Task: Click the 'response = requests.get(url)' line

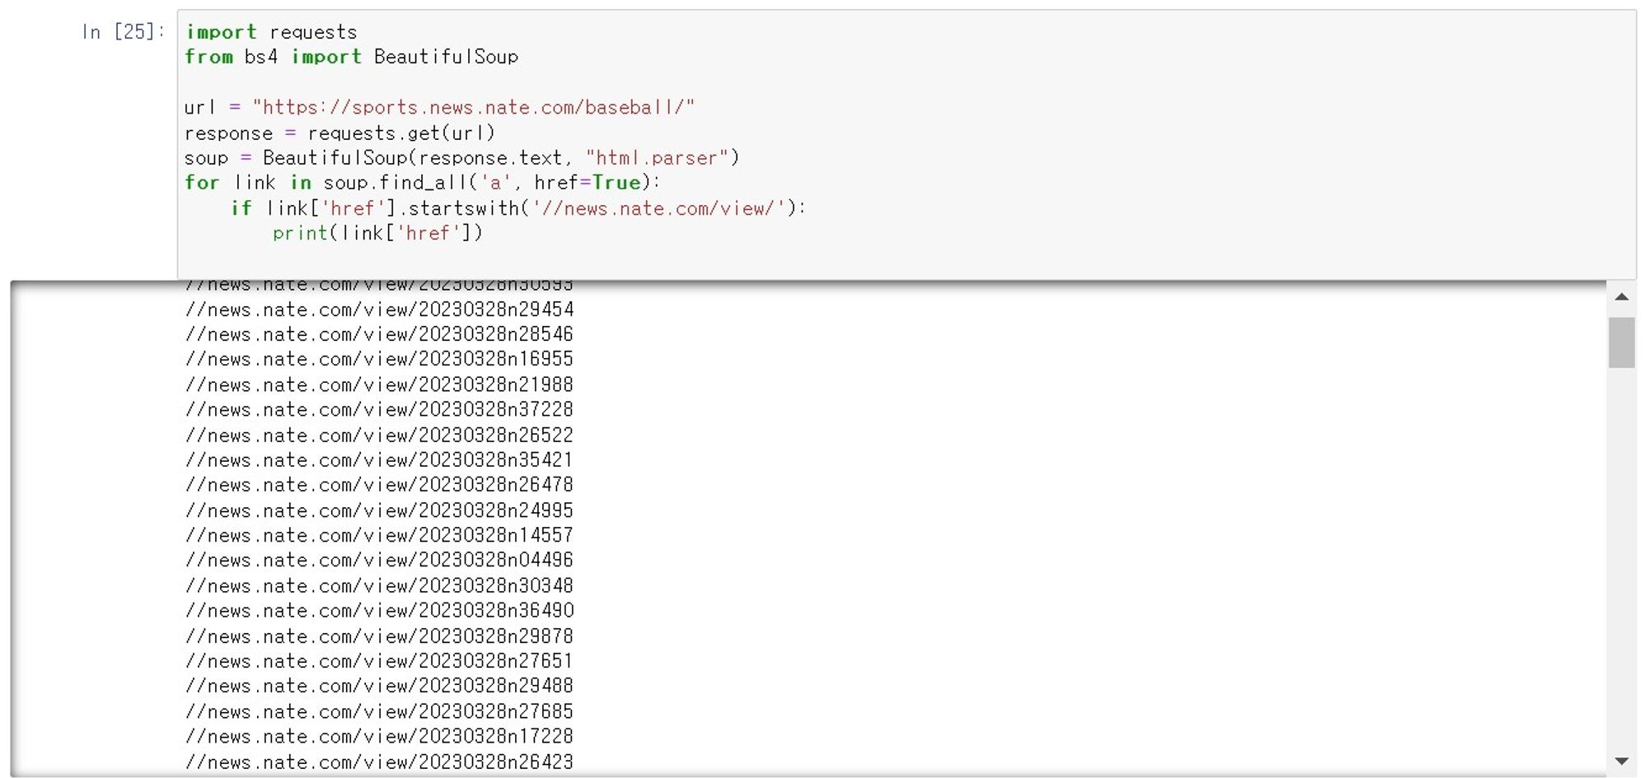Action: click(x=340, y=133)
